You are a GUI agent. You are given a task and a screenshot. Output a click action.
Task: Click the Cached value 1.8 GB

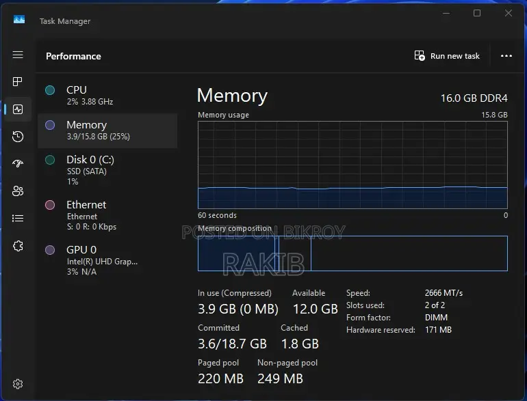(x=300, y=344)
